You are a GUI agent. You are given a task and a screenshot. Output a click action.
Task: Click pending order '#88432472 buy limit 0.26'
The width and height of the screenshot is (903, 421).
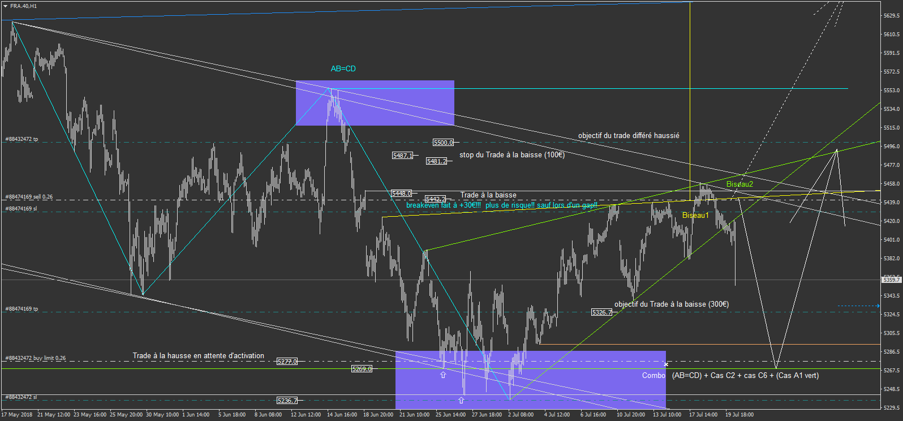coord(36,358)
